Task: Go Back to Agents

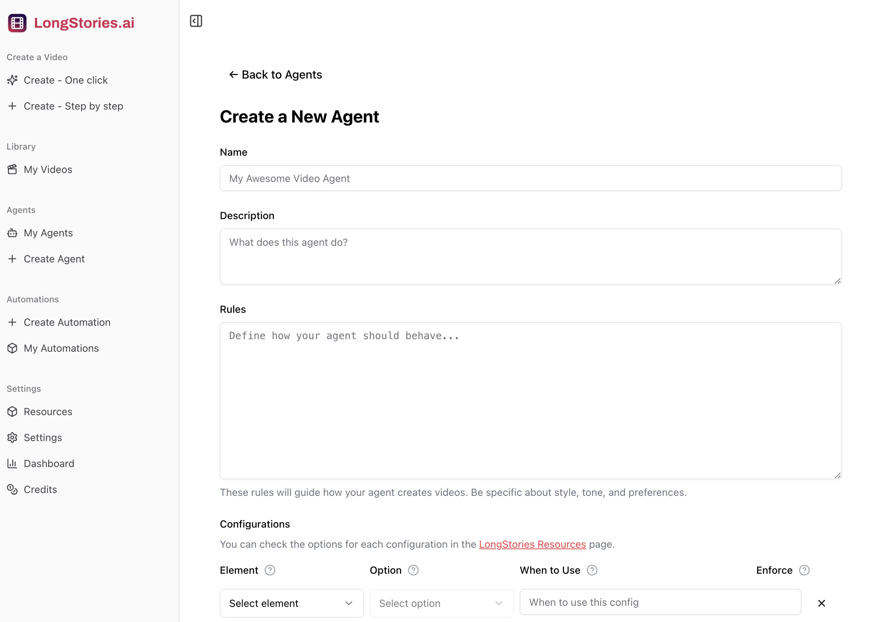Action: tap(275, 75)
